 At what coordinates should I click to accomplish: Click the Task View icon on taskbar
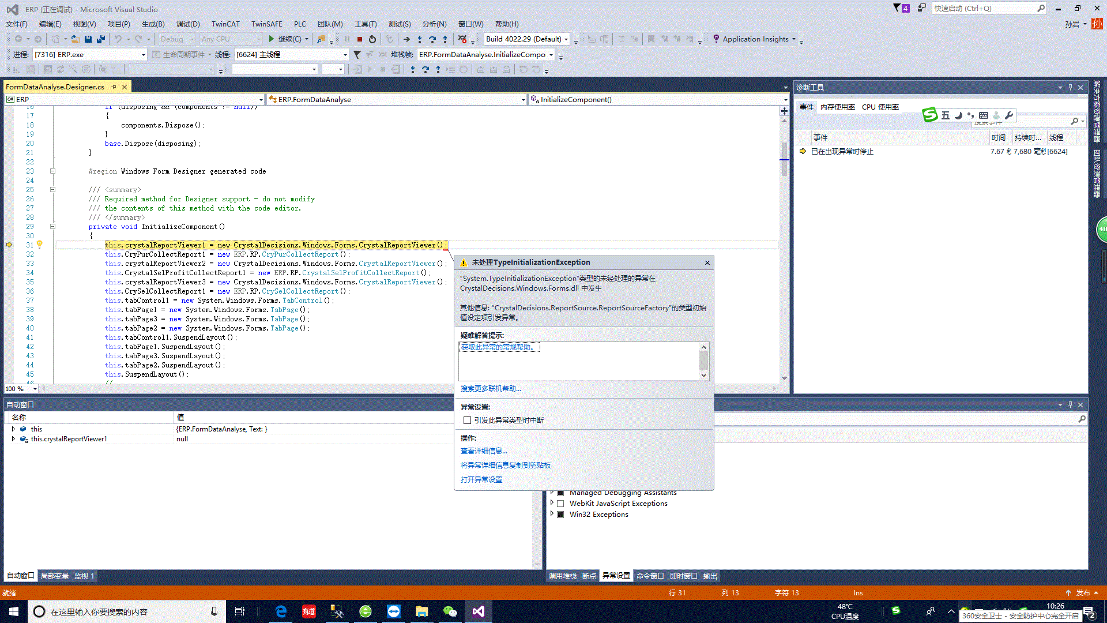pyautogui.click(x=240, y=611)
